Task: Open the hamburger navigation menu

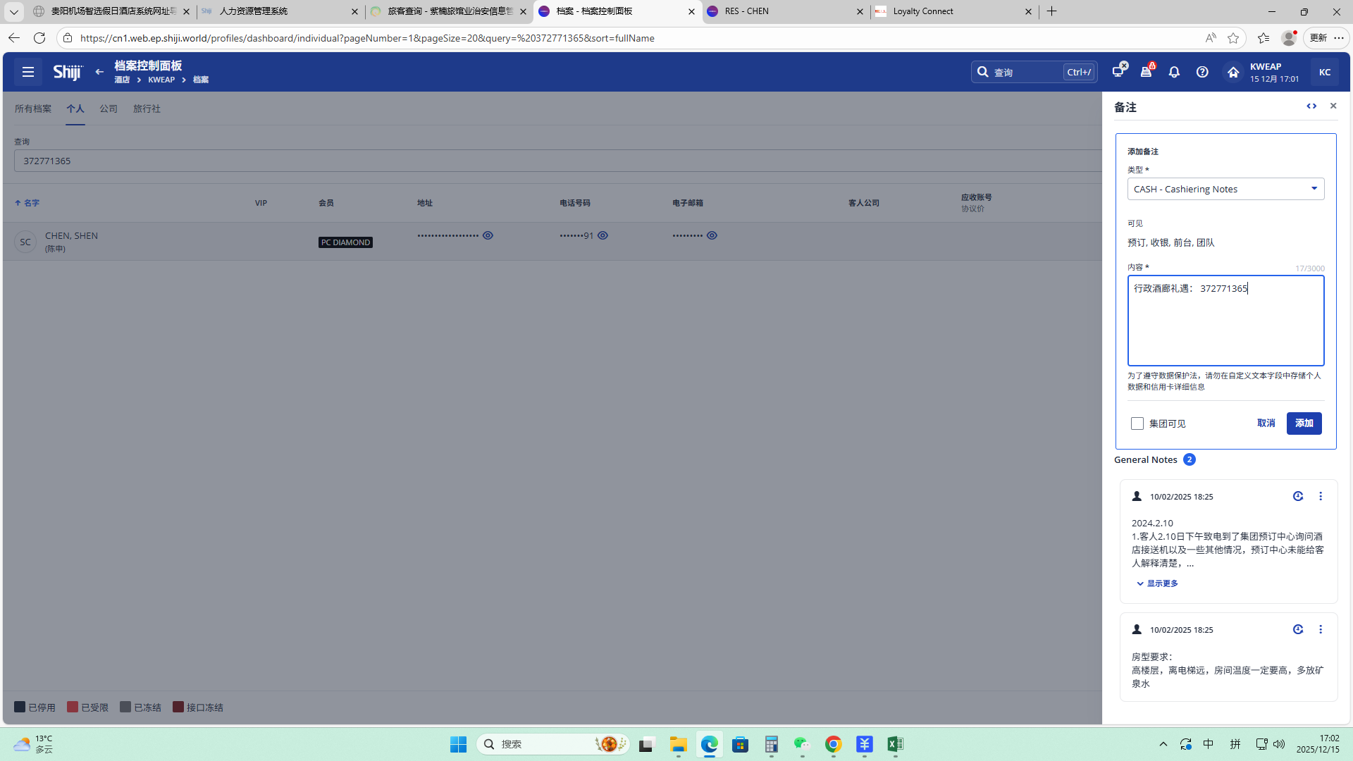Action: click(x=28, y=72)
